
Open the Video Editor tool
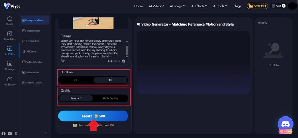tap(31, 72)
